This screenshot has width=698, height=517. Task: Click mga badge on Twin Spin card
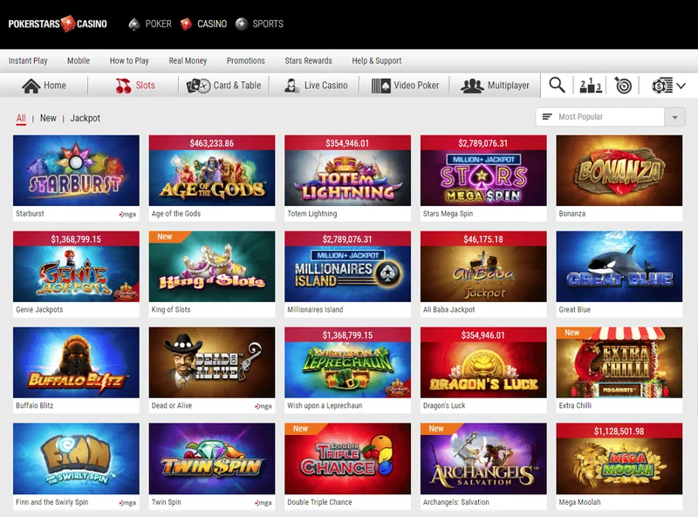[x=263, y=503]
